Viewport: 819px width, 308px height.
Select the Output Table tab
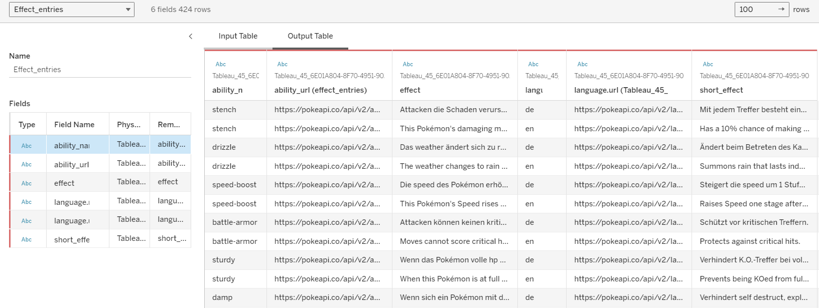[310, 36]
